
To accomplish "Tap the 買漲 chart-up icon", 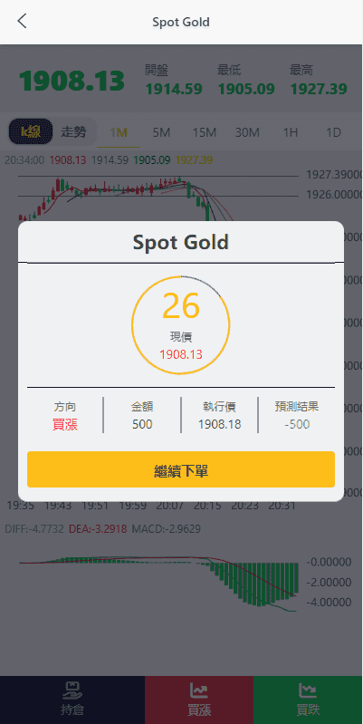I will pos(199,690).
